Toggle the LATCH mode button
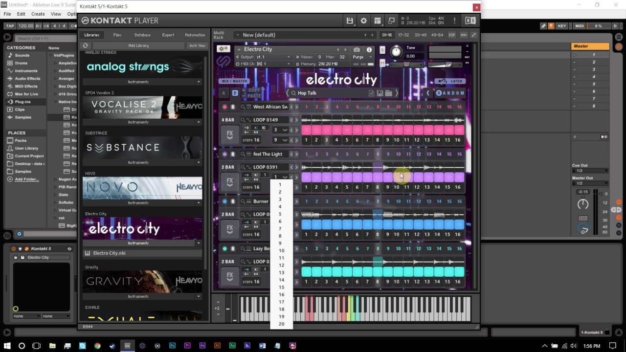The width and height of the screenshot is (626, 352). click(450, 81)
